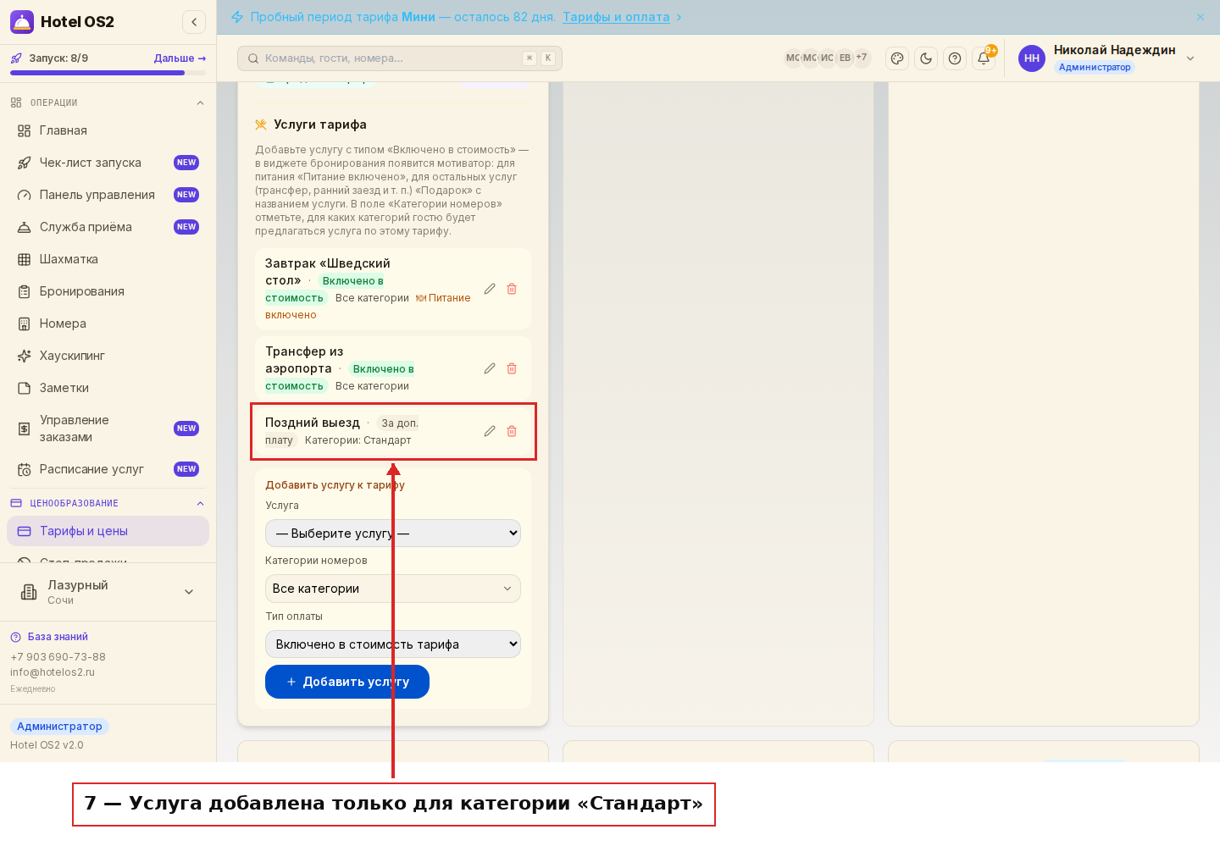Open the Тип оплаты dropdown
The image size is (1220, 846).
[x=393, y=644]
